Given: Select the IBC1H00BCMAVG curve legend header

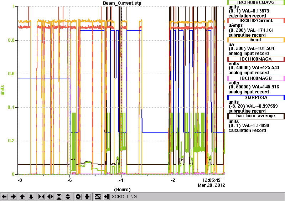Looking at the screenshot, I should (x=256, y=2).
